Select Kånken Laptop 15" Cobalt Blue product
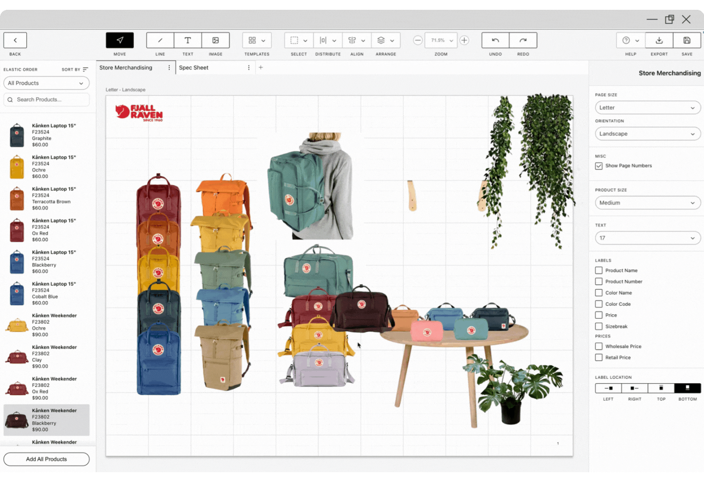This screenshot has height=482, width=704. point(46,293)
